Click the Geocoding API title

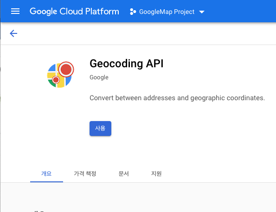[127, 64]
